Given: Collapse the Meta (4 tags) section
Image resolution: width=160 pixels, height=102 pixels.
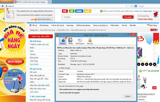Looking at the screenshot, I should [x=59, y=68].
